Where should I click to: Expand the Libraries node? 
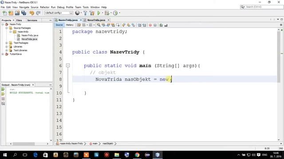[x=7, y=46]
